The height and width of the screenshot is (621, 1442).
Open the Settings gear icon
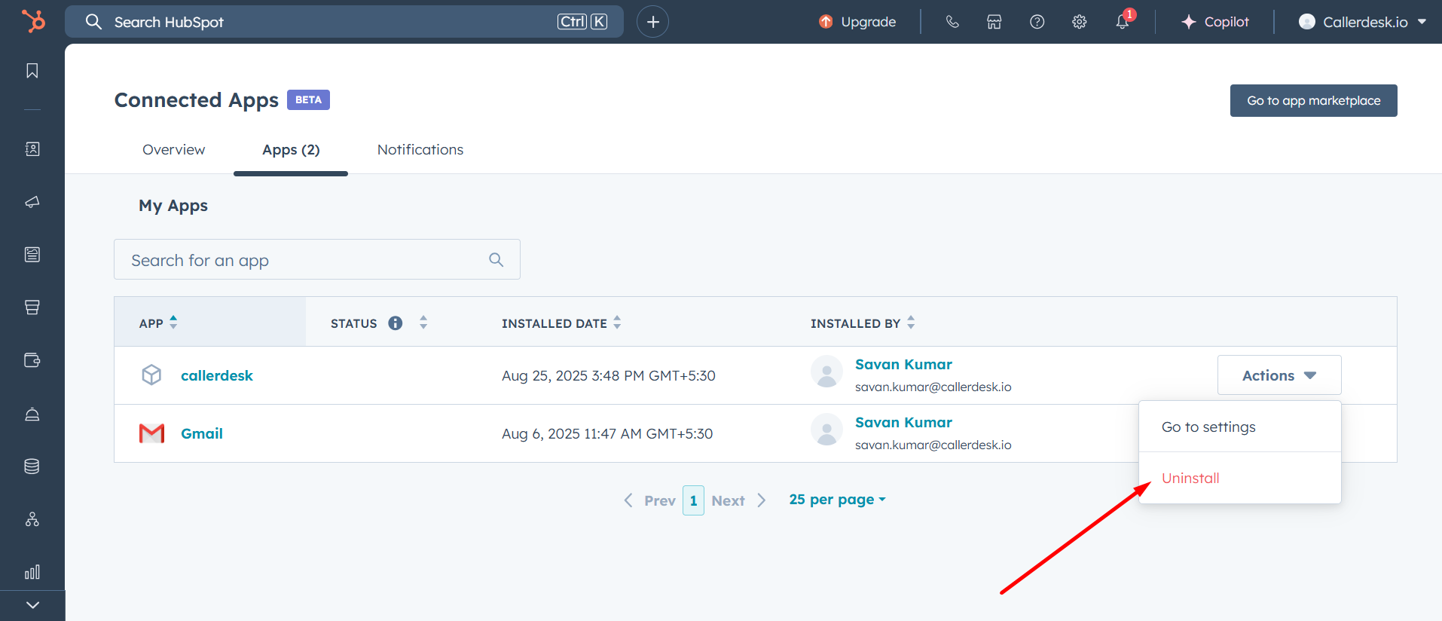tap(1080, 22)
